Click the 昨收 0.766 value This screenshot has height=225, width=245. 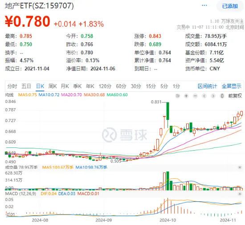coord(87,45)
